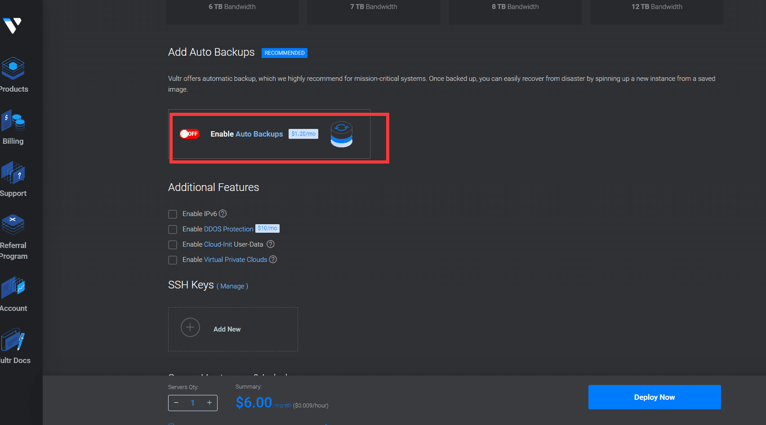The image size is (766, 425).
Task: Toggle the Auto Backups OFF switch
Action: pyautogui.click(x=189, y=134)
